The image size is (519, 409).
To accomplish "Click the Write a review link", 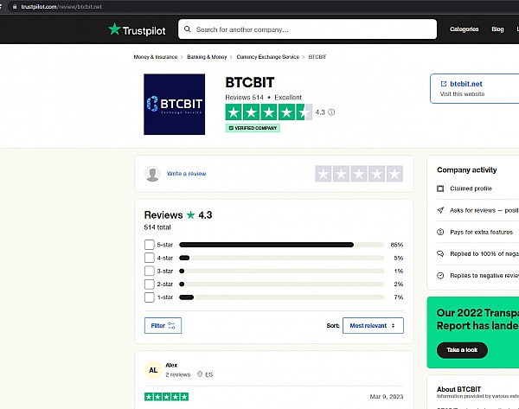I will (x=186, y=174).
